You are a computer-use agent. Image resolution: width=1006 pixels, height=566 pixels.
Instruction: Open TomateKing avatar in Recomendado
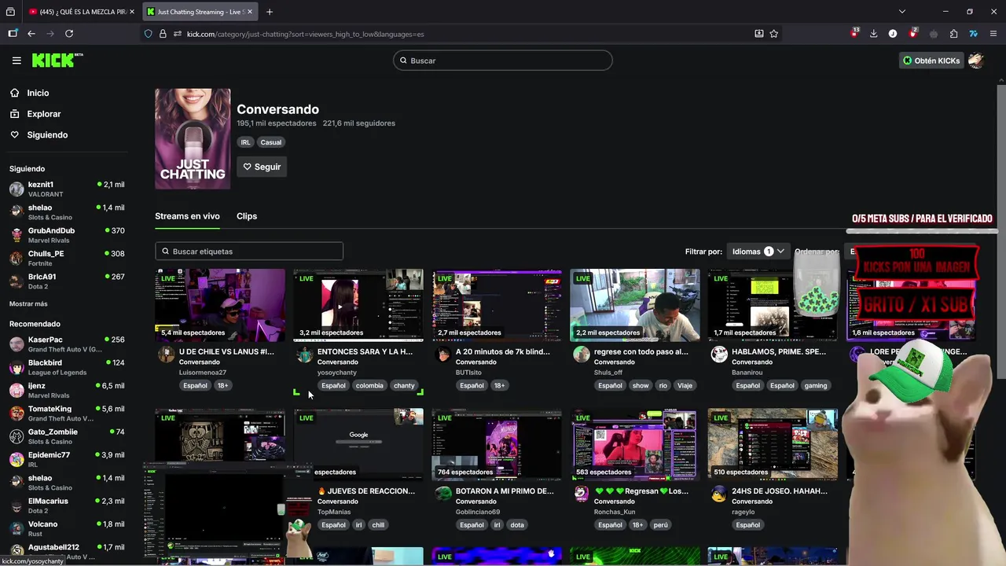[x=17, y=413]
